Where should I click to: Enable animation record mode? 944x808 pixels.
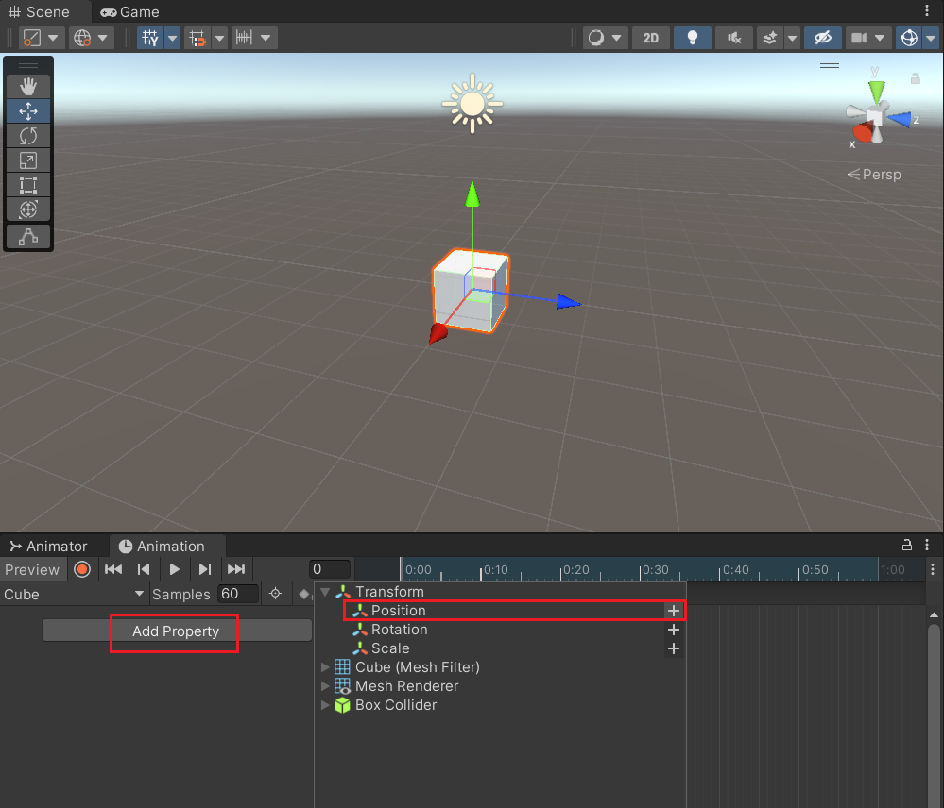(x=82, y=569)
